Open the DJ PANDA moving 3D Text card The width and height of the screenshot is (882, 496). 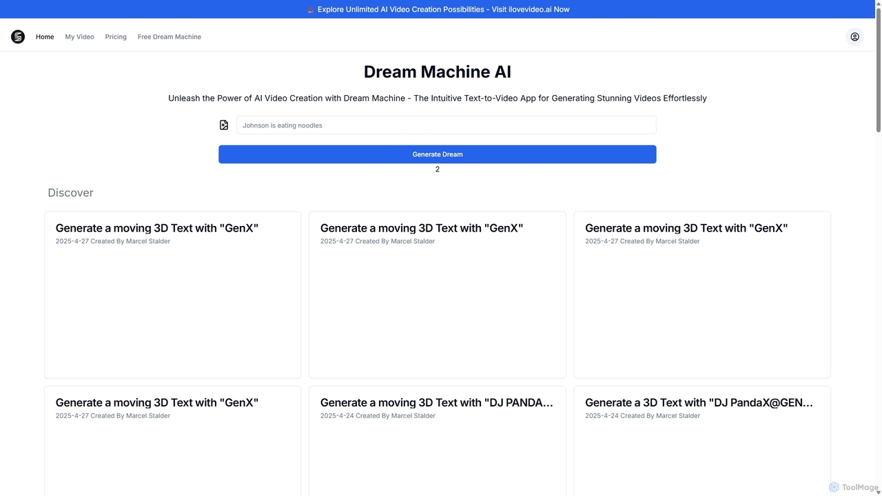[438, 441]
